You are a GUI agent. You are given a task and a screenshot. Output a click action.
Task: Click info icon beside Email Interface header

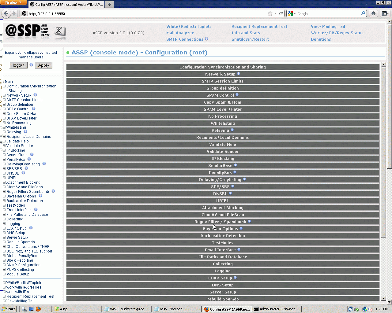pos(239,249)
